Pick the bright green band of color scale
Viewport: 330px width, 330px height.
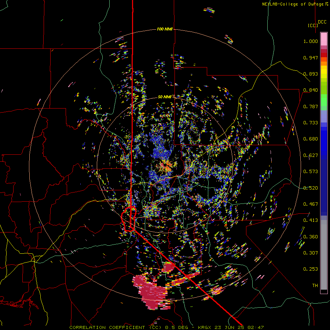324,100
